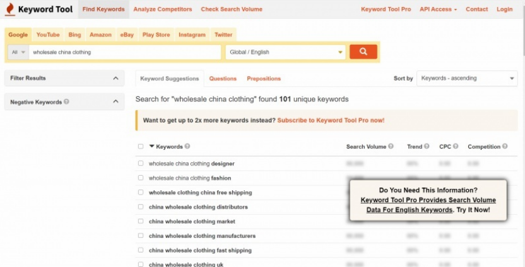Open the Global / English language dropdown

click(286, 52)
